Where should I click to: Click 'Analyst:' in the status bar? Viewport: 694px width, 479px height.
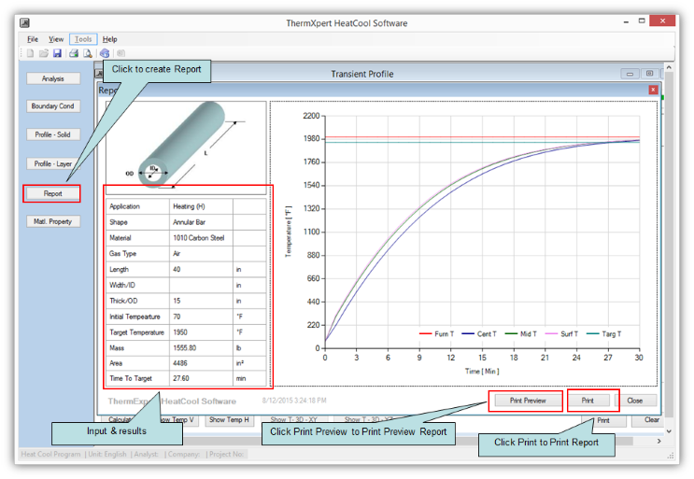[x=146, y=454]
